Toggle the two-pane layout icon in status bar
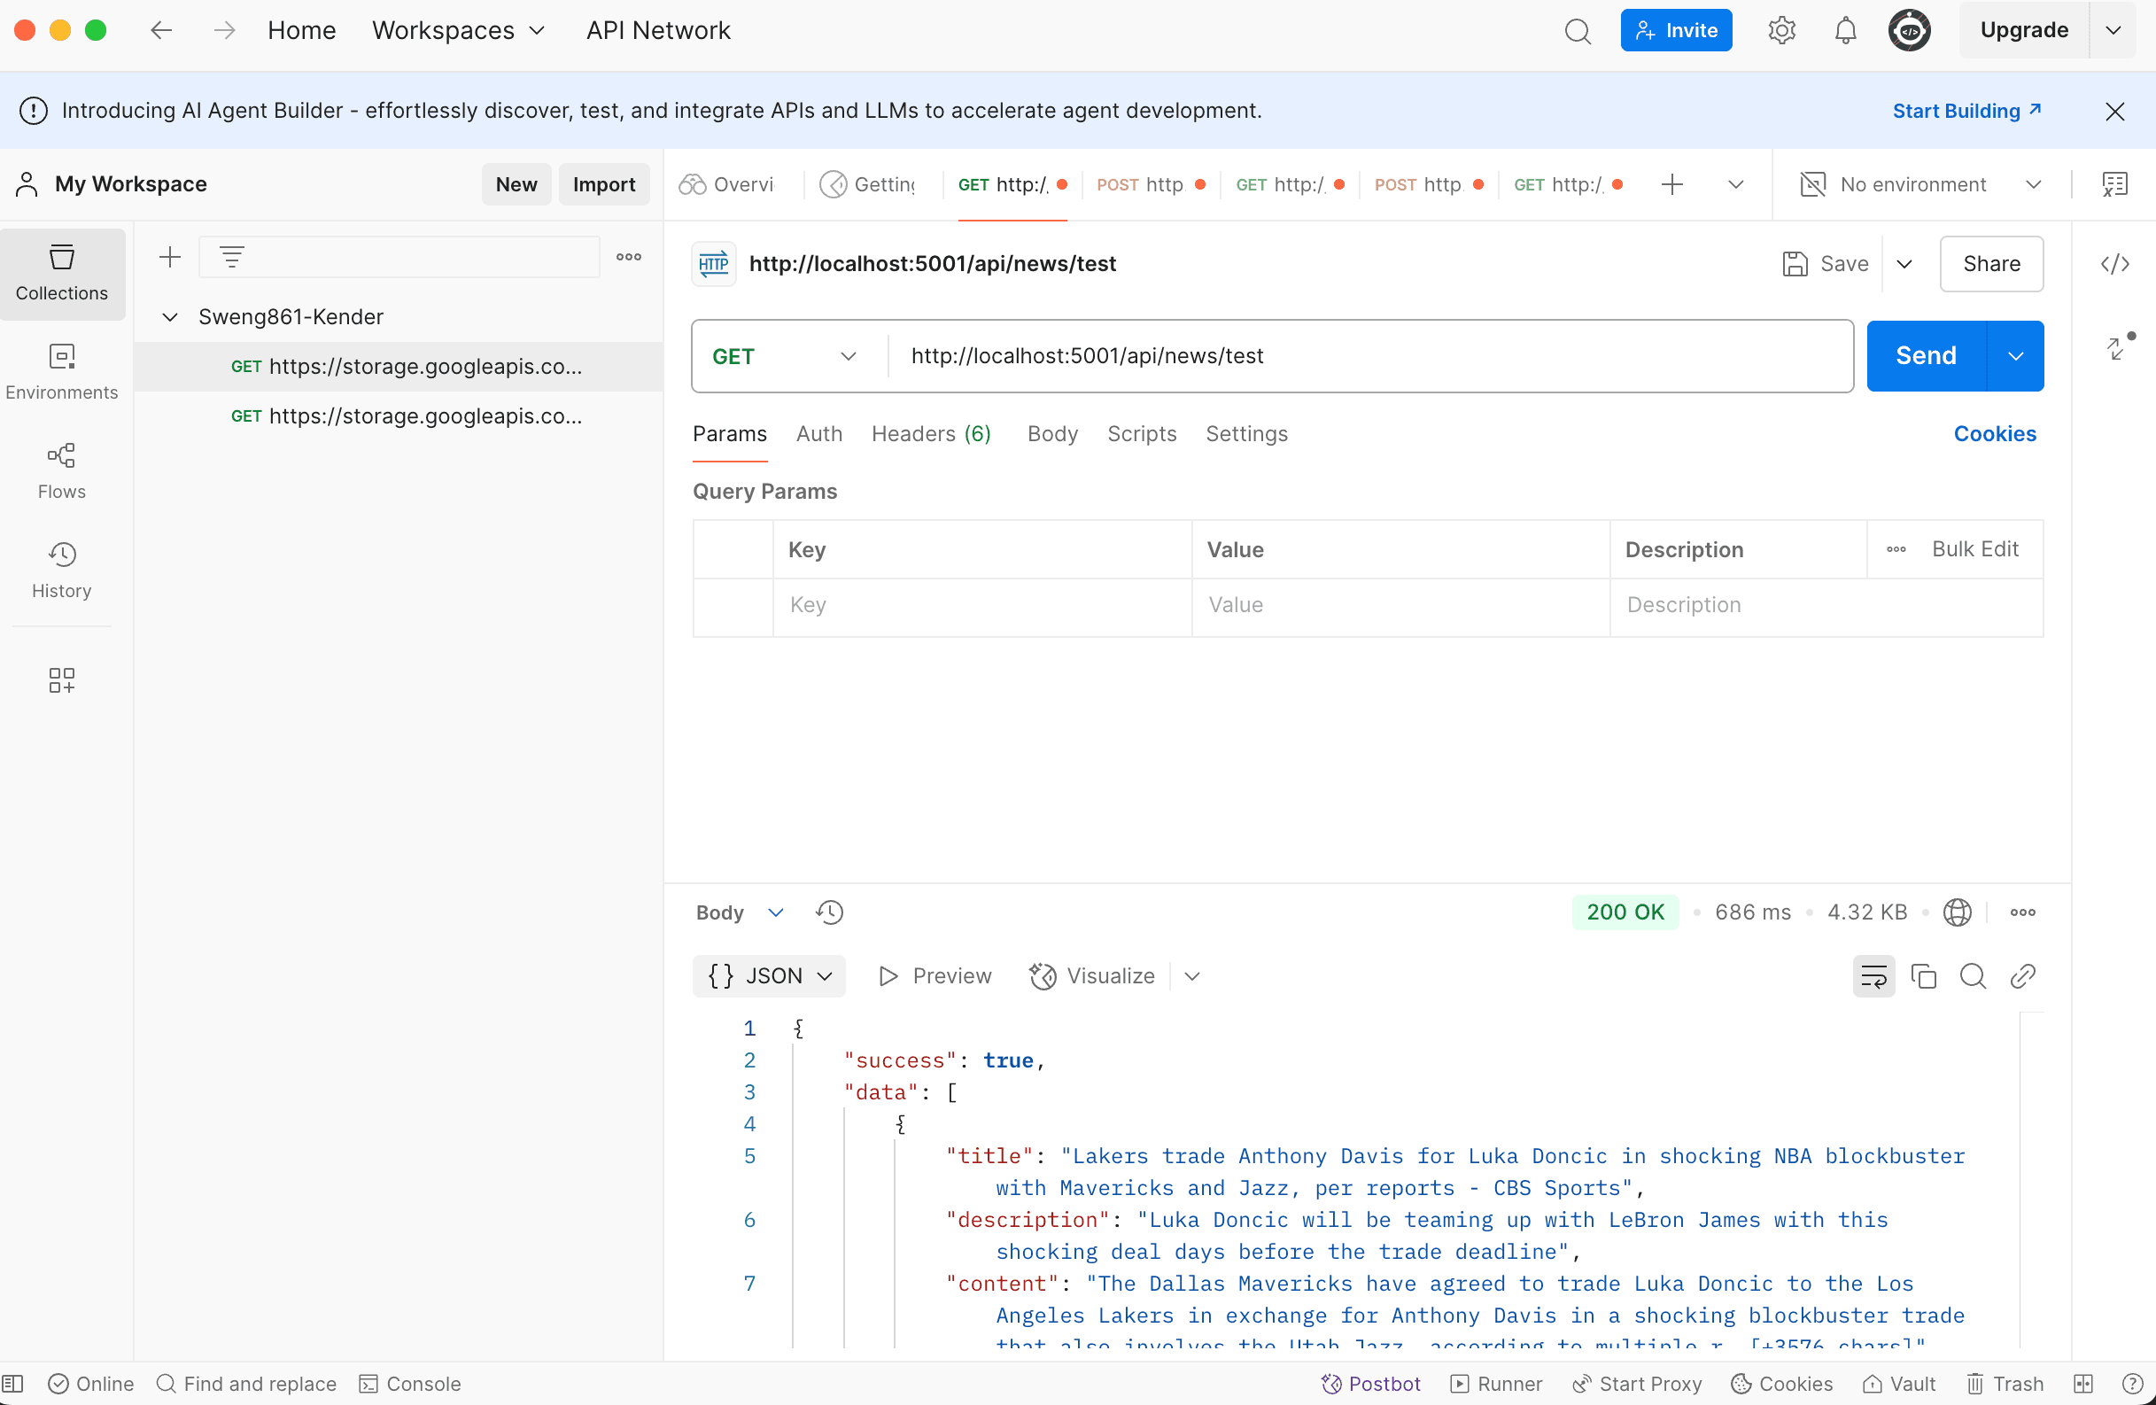2156x1405 pixels. pos(2083,1384)
